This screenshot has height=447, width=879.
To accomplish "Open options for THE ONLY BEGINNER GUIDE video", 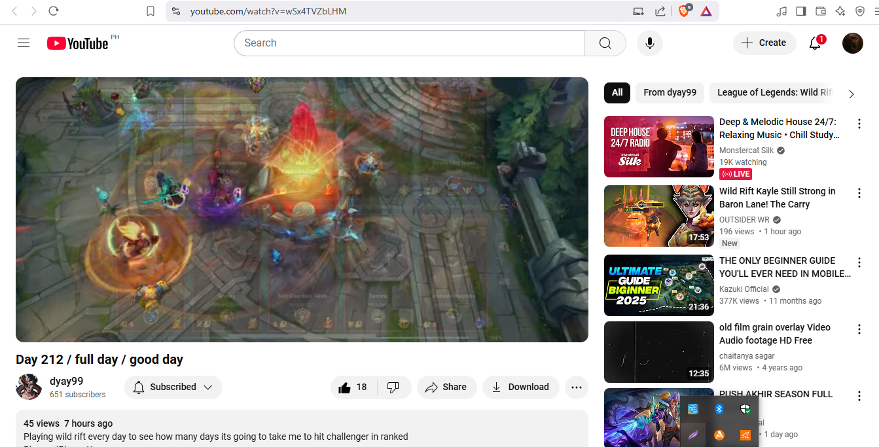I will tap(859, 262).
